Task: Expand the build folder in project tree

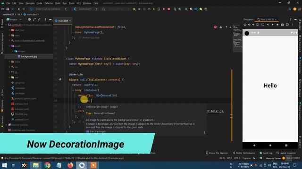Action: (x=9, y=61)
